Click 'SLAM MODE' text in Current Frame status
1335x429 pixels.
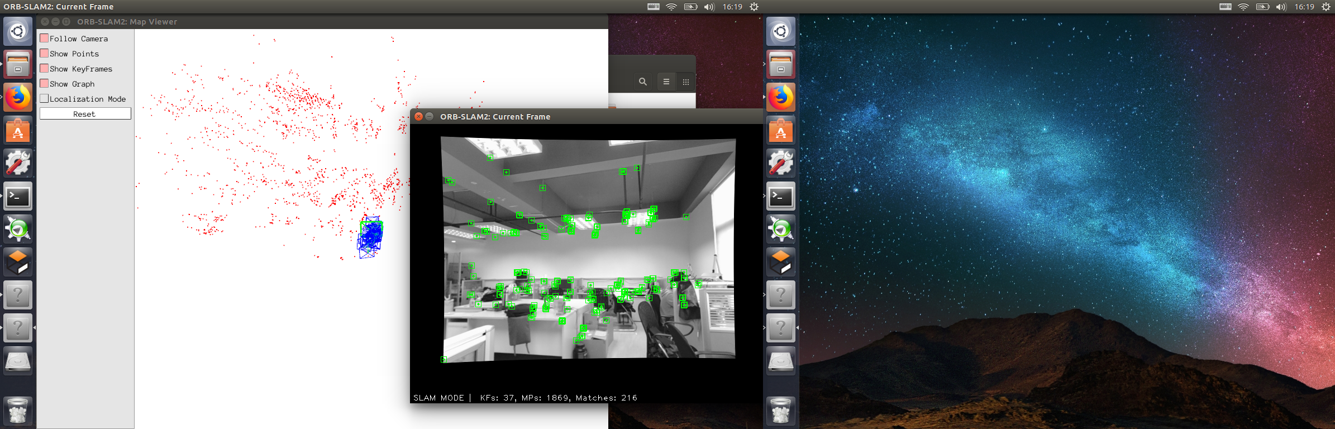[x=438, y=398]
